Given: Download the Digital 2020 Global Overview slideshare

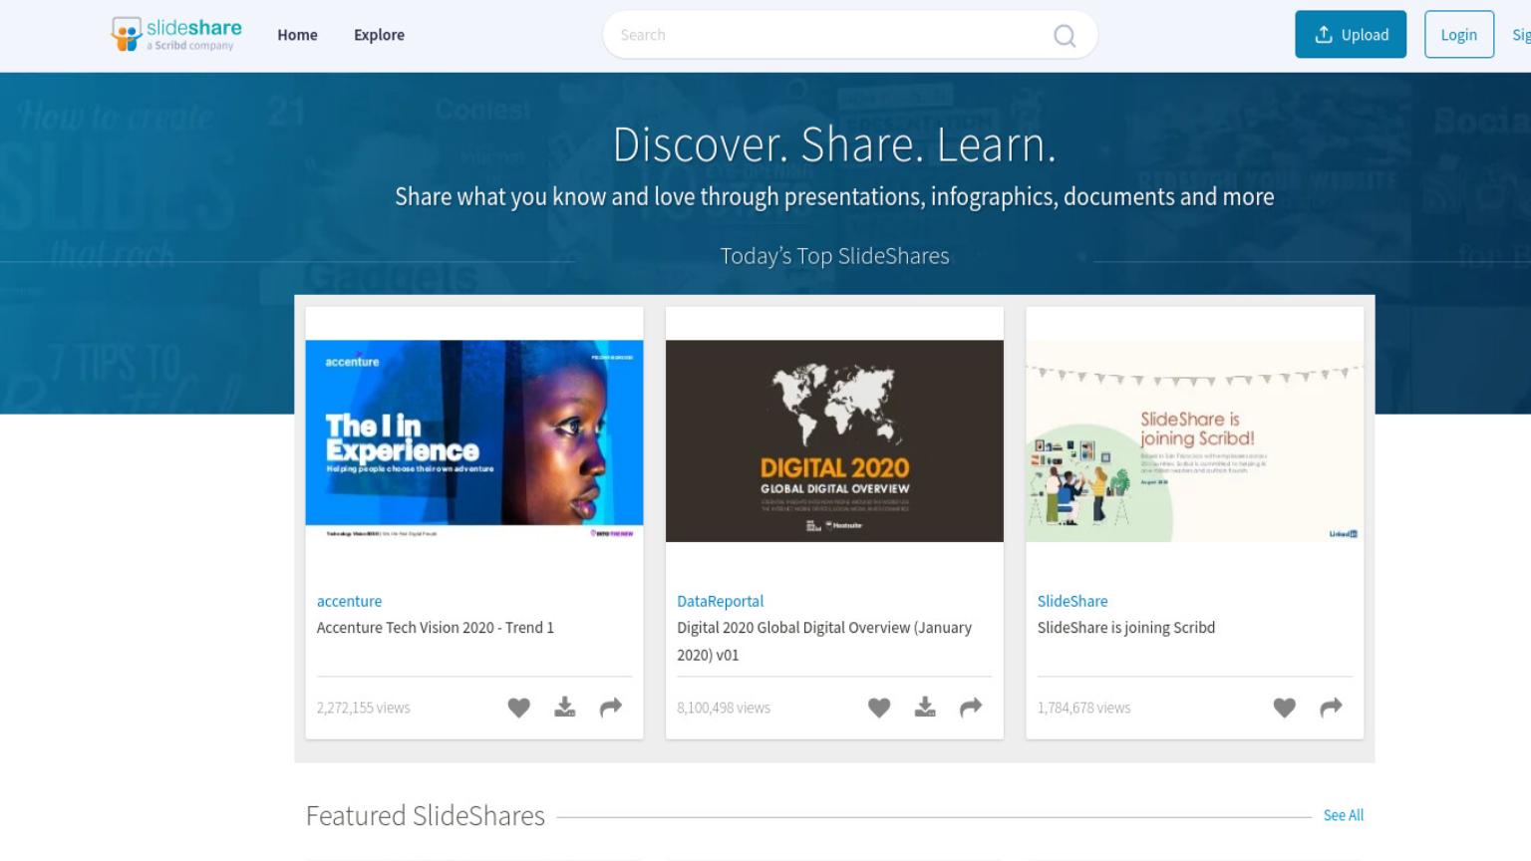Looking at the screenshot, I should [925, 708].
